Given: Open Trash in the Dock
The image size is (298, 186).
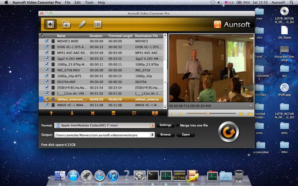Looking at the screenshot, I should (239, 176).
